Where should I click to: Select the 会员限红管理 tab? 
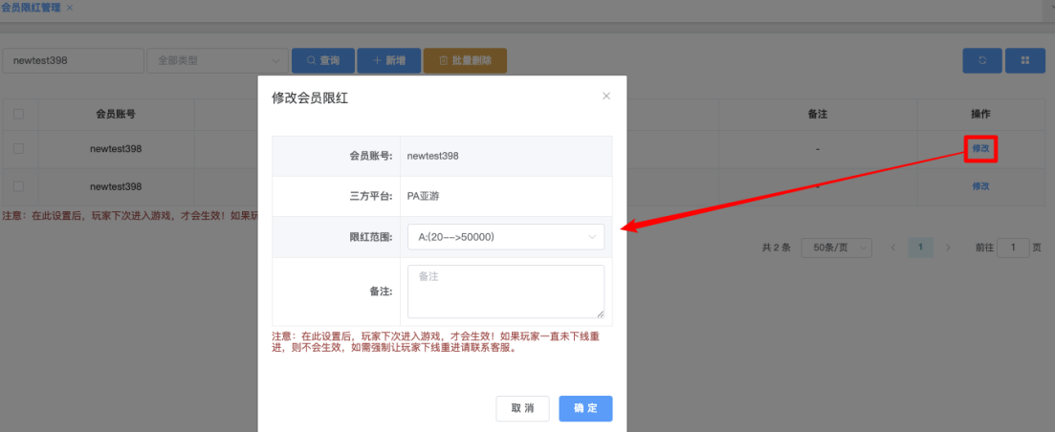[31, 8]
